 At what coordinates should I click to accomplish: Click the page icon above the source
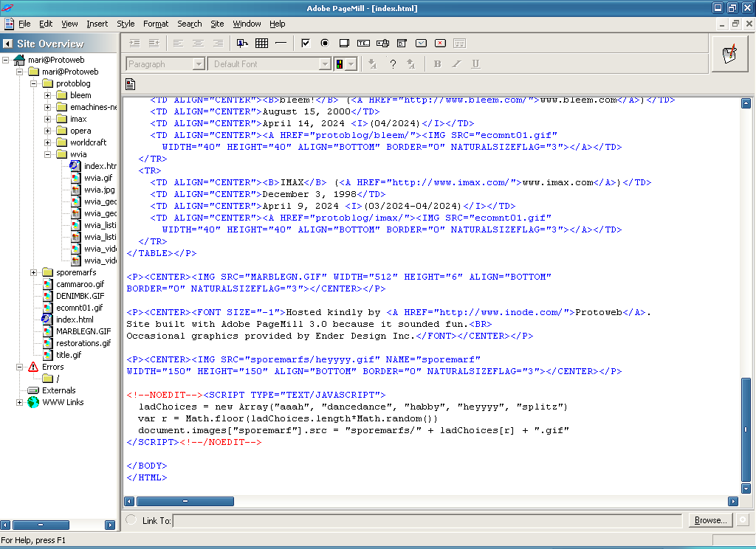click(131, 83)
